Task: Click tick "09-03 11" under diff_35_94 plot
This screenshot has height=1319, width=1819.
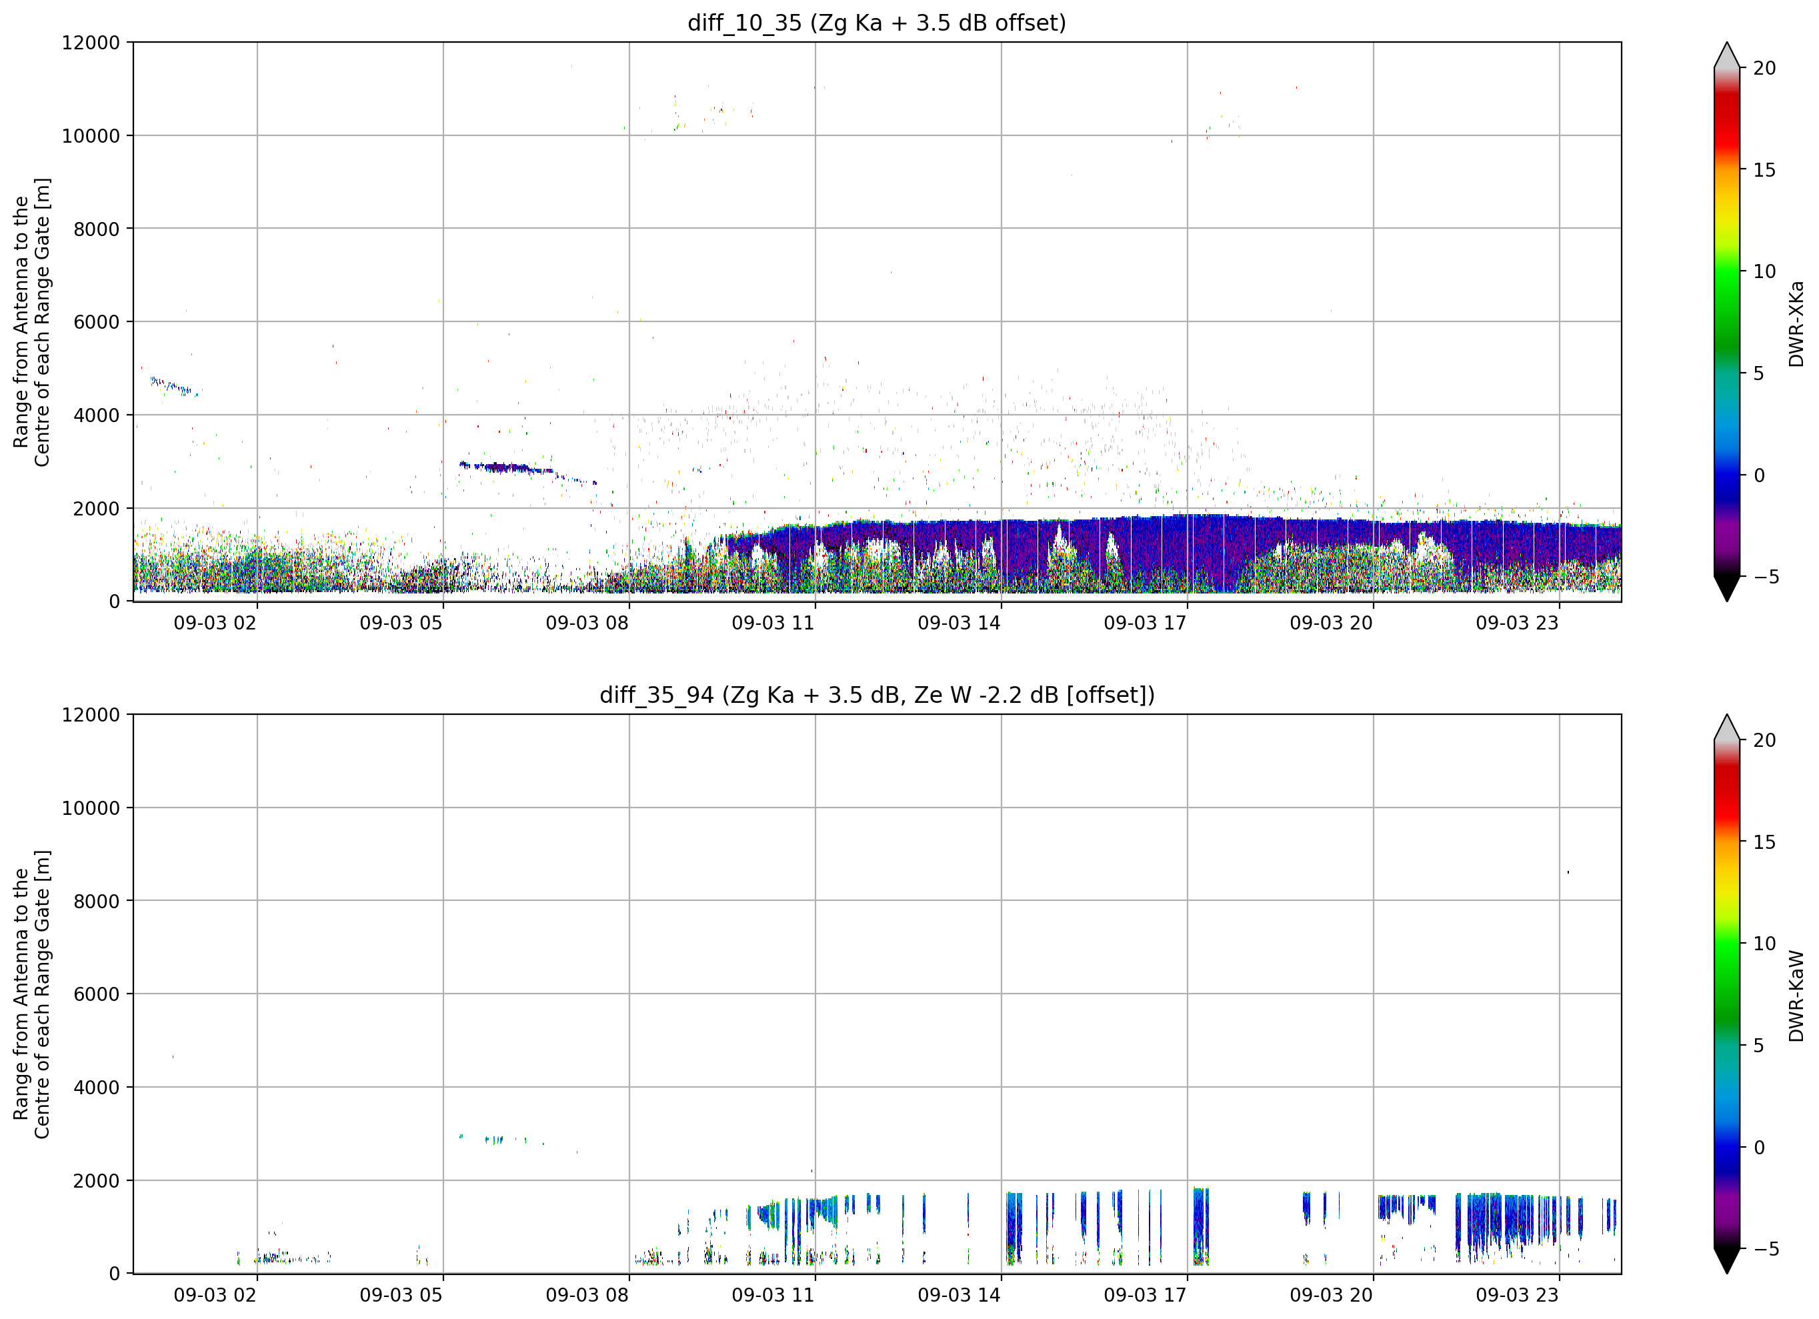Action: (773, 1295)
